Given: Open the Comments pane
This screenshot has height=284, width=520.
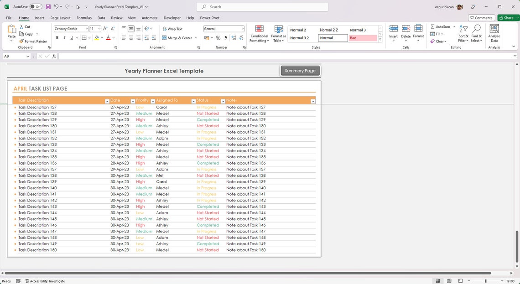Looking at the screenshot, I should point(481,18).
